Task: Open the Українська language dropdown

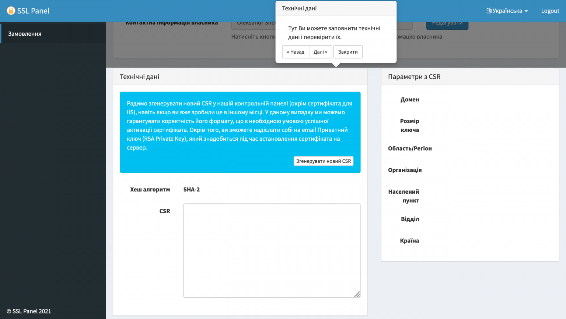Action: tap(507, 11)
